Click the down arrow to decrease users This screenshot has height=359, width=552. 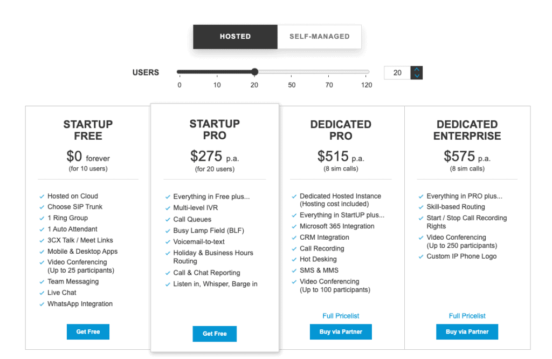coord(416,76)
